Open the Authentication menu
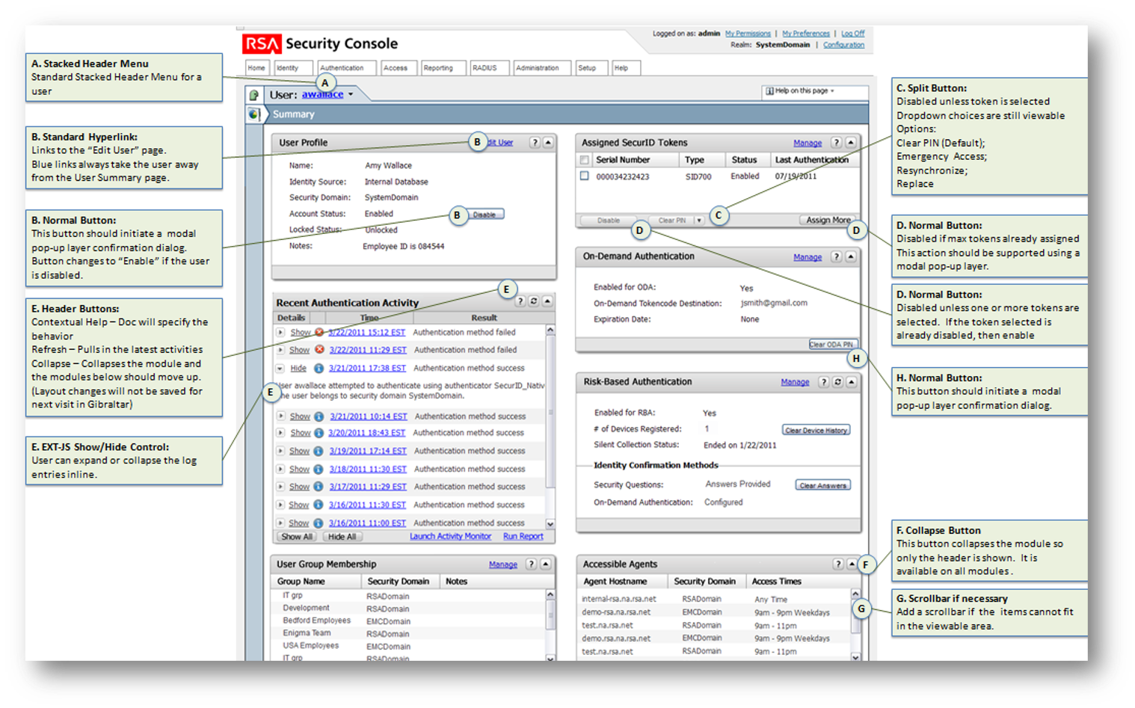This screenshot has height=708, width=1135. pos(345,68)
